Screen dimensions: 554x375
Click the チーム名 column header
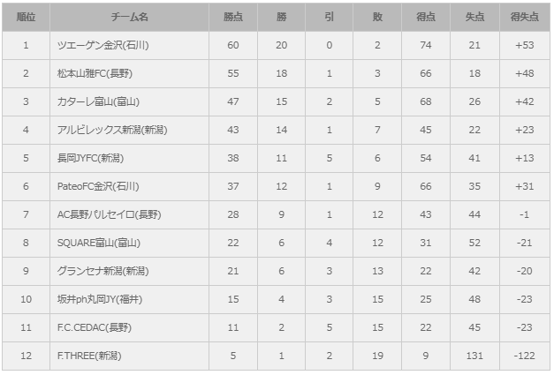tap(130, 17)
